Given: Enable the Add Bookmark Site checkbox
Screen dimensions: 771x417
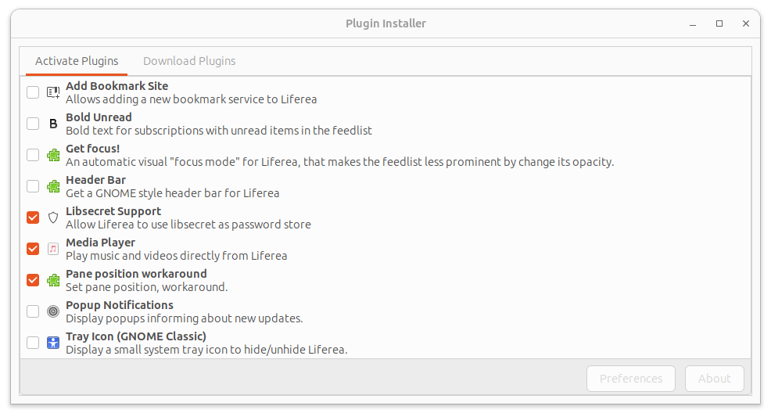Looking at the screenshot, I should click(x=33, y=92).
